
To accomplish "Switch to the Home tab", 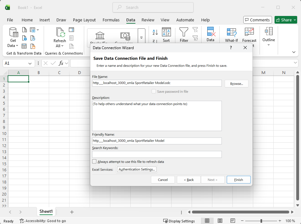I will pos(27,20).
